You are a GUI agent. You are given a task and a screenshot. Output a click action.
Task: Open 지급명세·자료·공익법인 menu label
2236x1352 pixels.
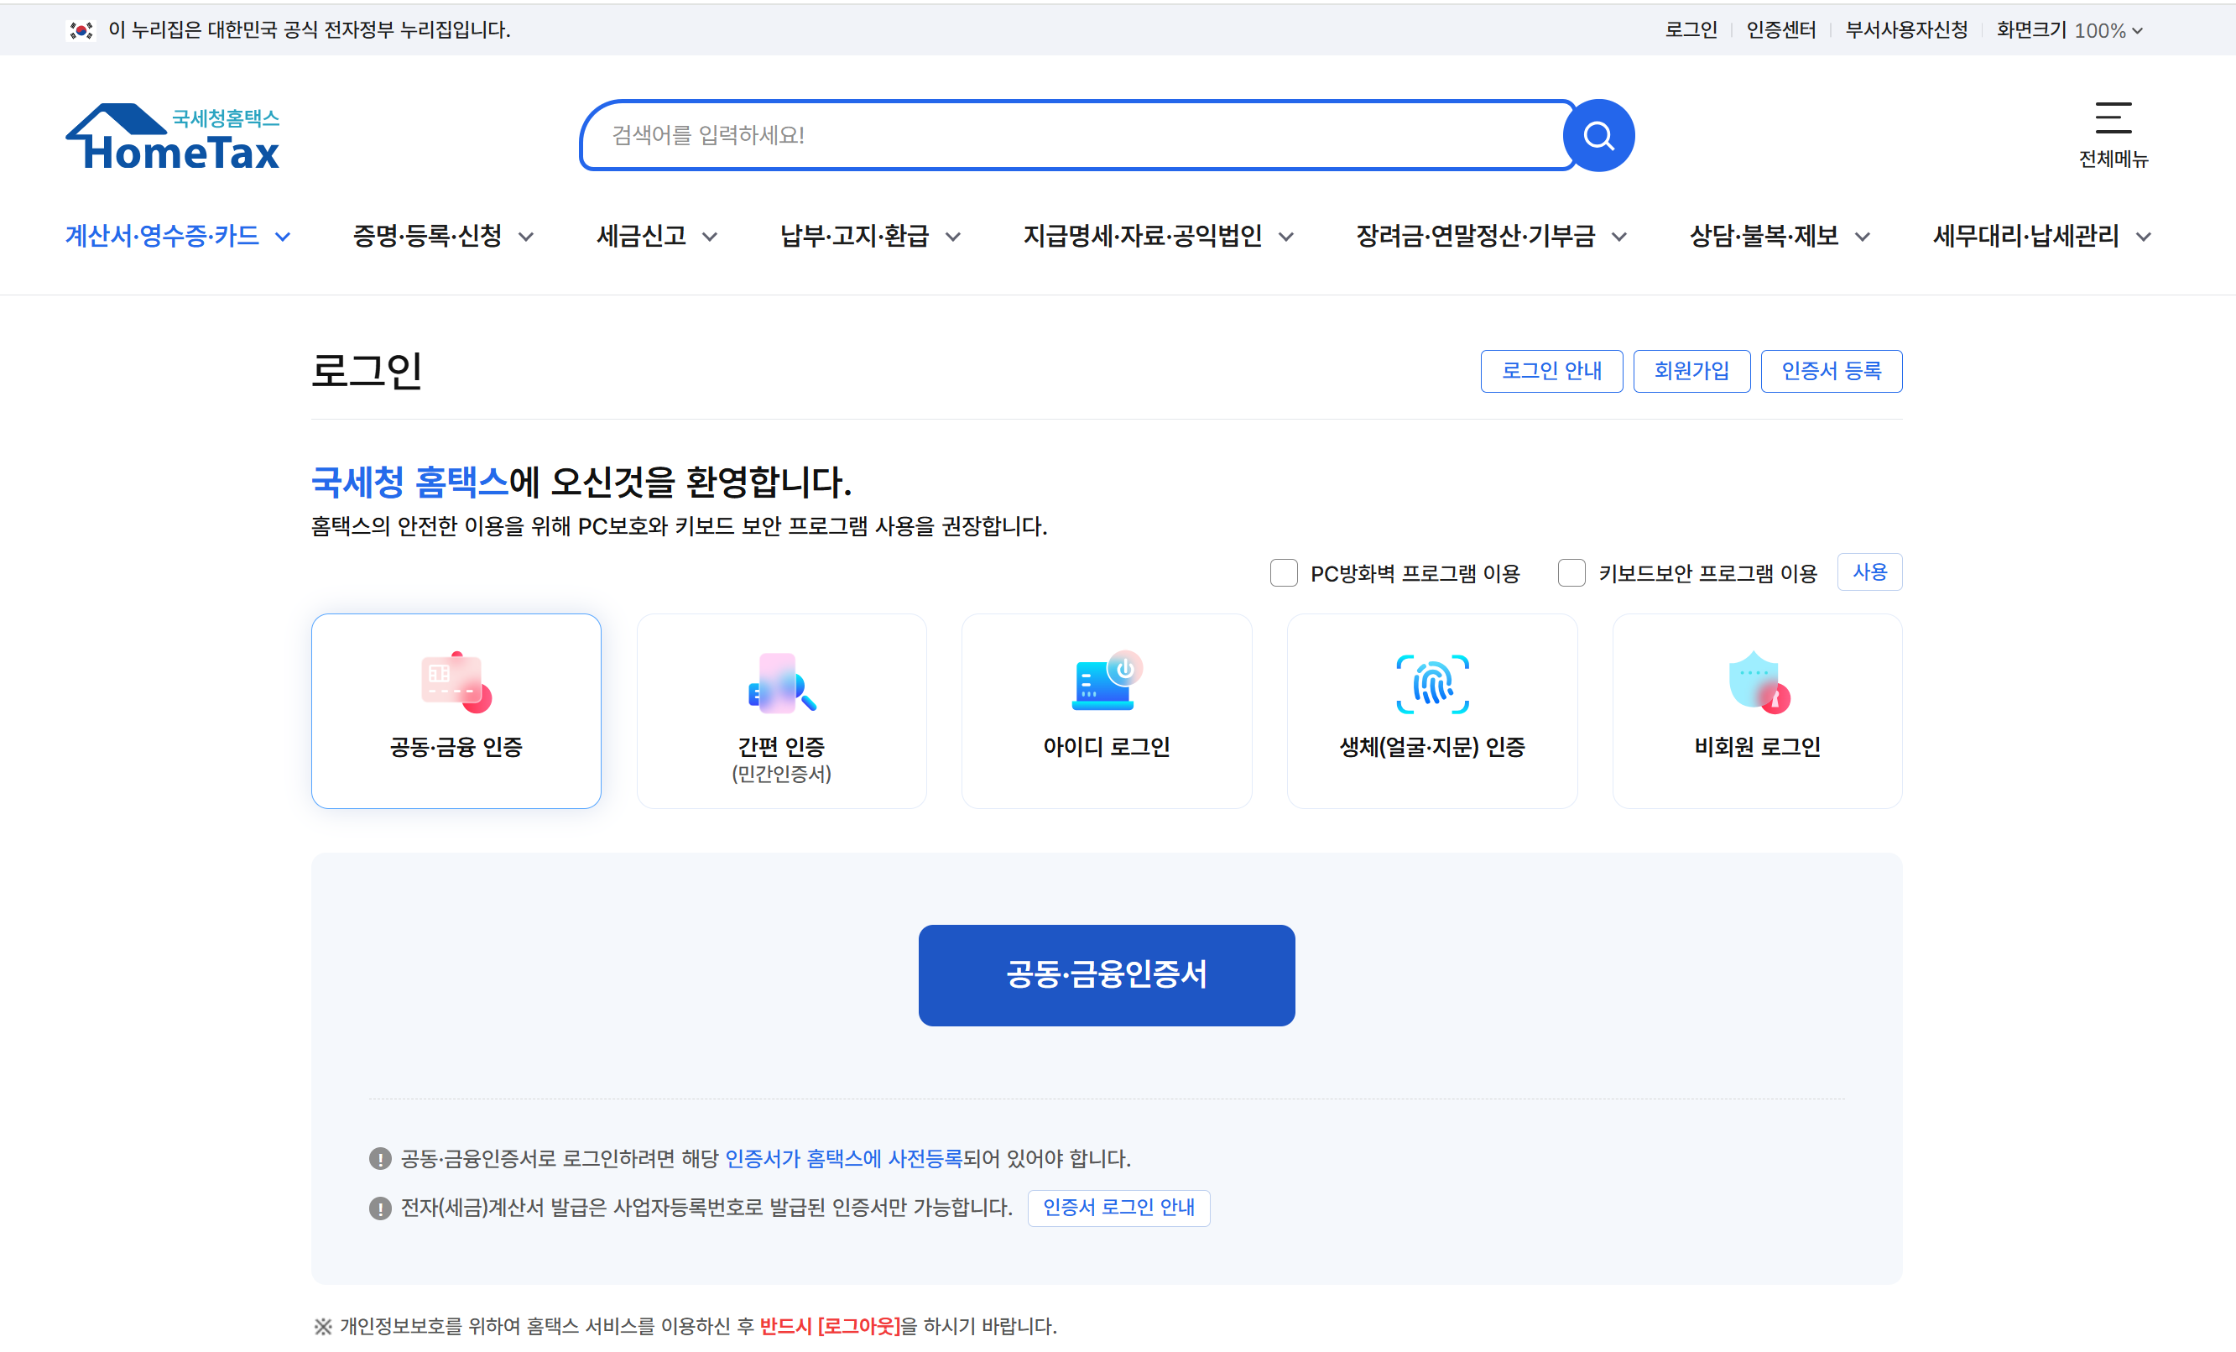(x=1143, y=236)
